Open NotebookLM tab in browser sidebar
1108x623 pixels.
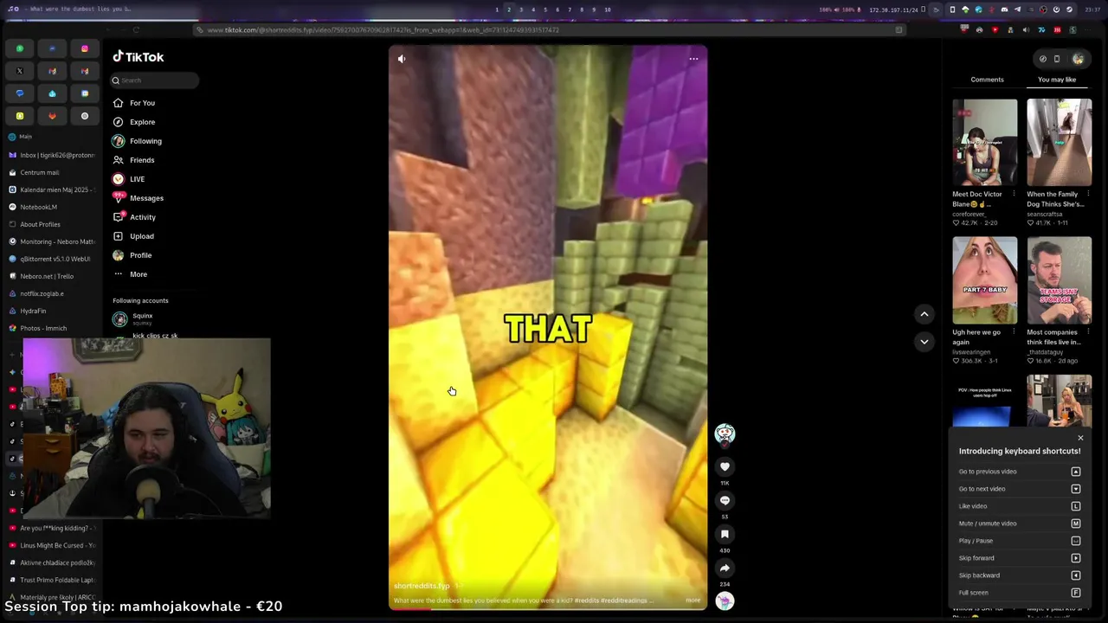pos(52,207)
